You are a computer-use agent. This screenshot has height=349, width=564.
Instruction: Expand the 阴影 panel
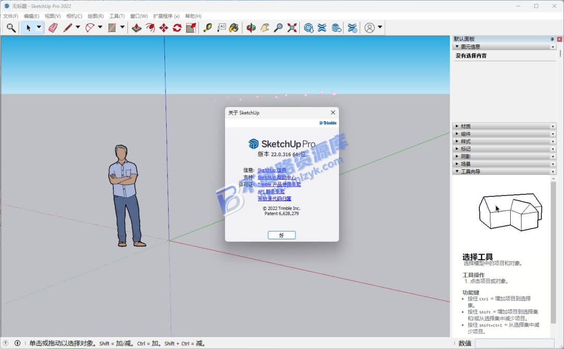coord(457,156)
